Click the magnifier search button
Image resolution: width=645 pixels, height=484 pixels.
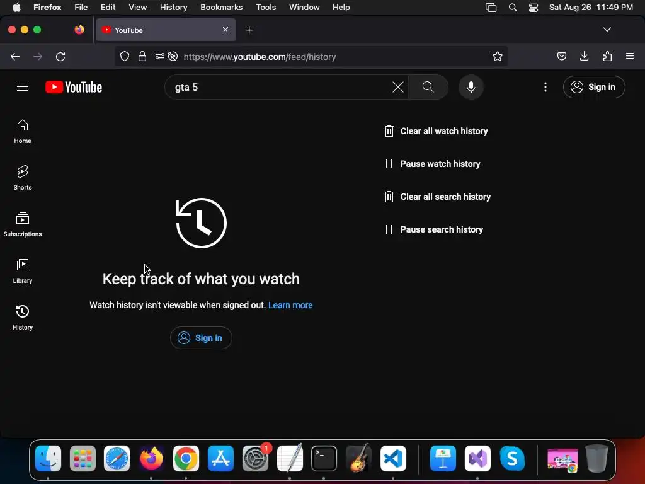coord(428,87)
